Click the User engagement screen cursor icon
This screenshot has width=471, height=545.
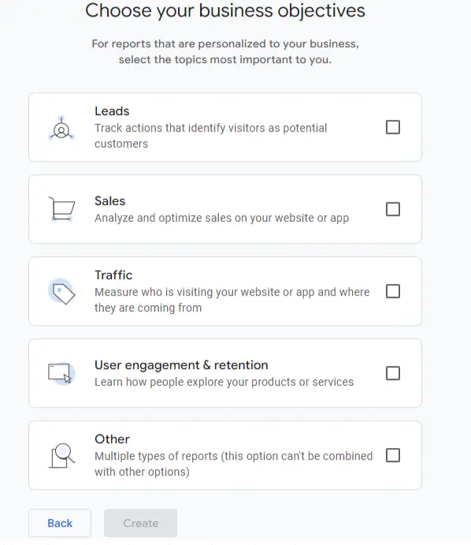[x=61, y=373]
